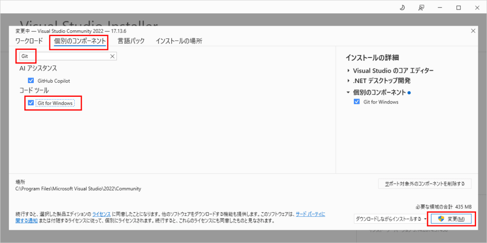Expand Visual Studio のコア エディター details

349,71
